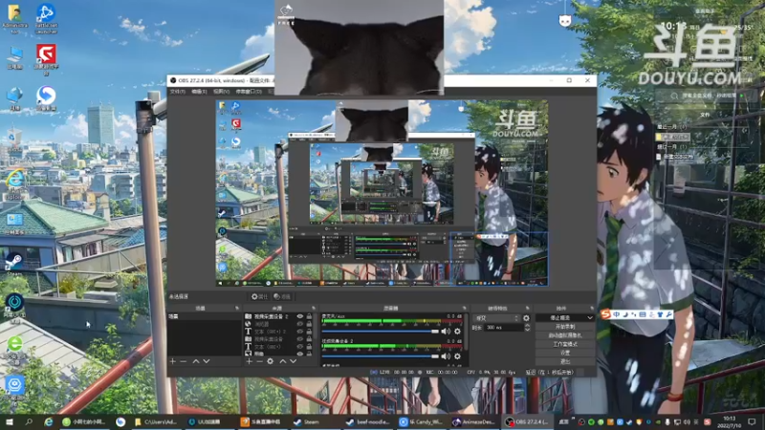The image size is (765, 430).
Task: Move the source up in the Sources list
Action: (282, 361)
